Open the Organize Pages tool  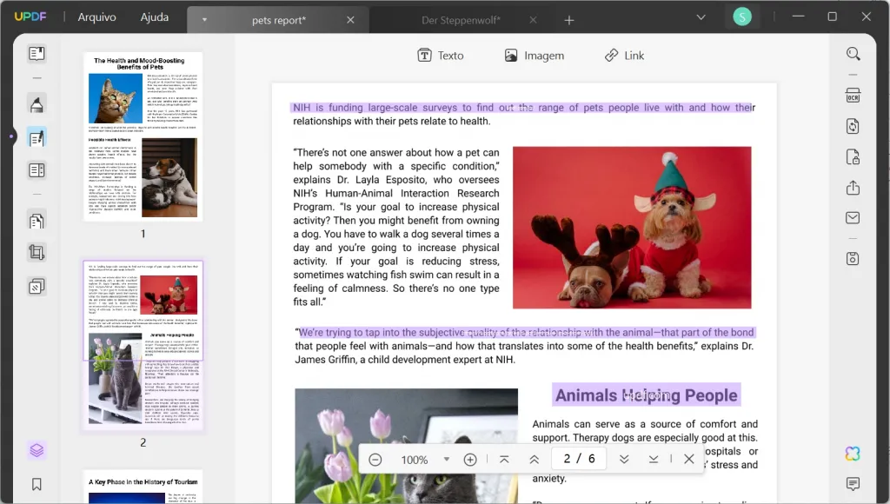(36, 169)
